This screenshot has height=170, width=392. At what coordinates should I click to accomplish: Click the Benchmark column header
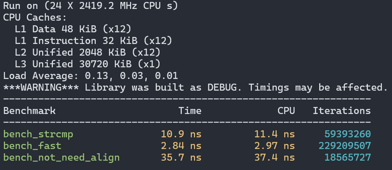[30, 111]
